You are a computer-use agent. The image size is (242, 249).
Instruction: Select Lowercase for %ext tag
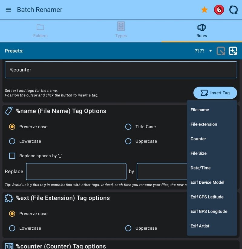pos(12,228)
